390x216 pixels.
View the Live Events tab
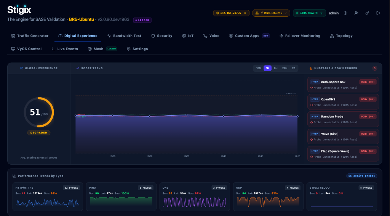pos(65,49)
